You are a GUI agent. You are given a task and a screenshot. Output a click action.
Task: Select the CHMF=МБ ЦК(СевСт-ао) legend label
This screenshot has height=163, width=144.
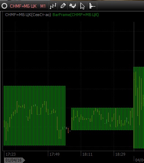click(x=28, y=15)
